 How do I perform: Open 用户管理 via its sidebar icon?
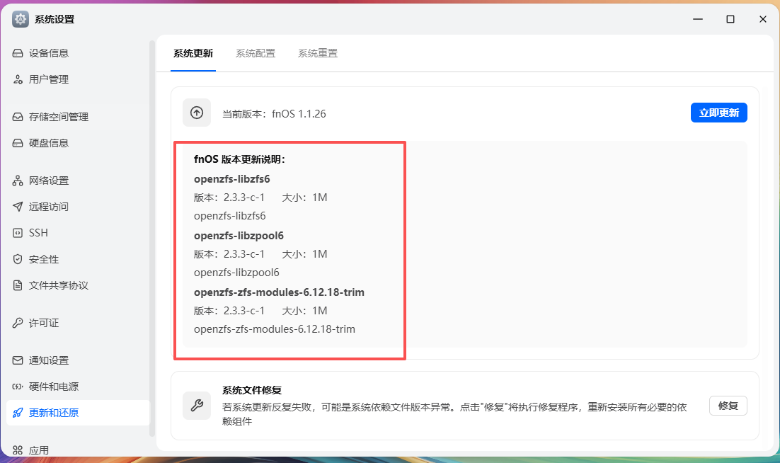tap(16, 79)
